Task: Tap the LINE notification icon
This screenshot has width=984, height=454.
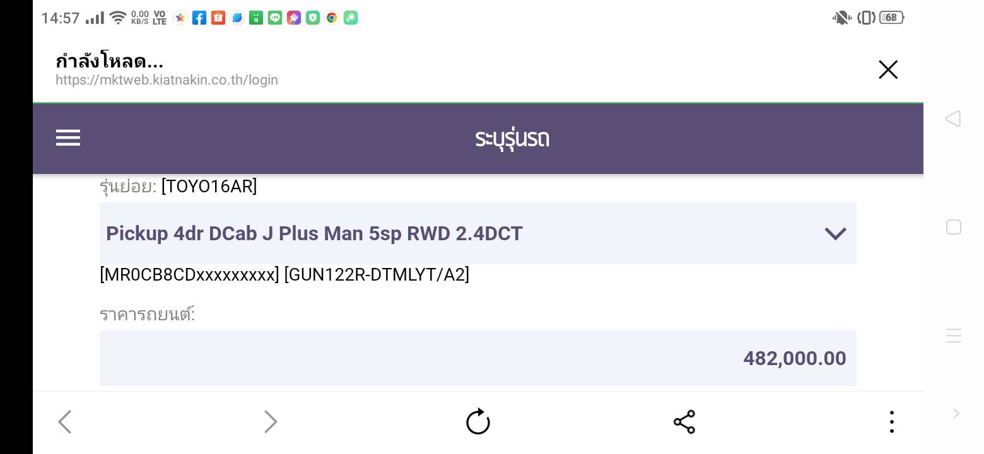Action: coord(275,18)
